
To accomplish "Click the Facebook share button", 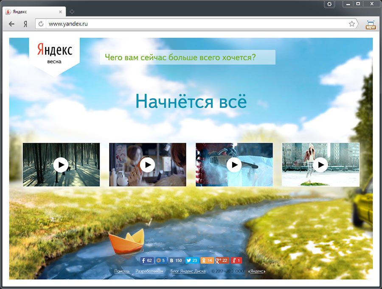I will click(x=147, y=261).
